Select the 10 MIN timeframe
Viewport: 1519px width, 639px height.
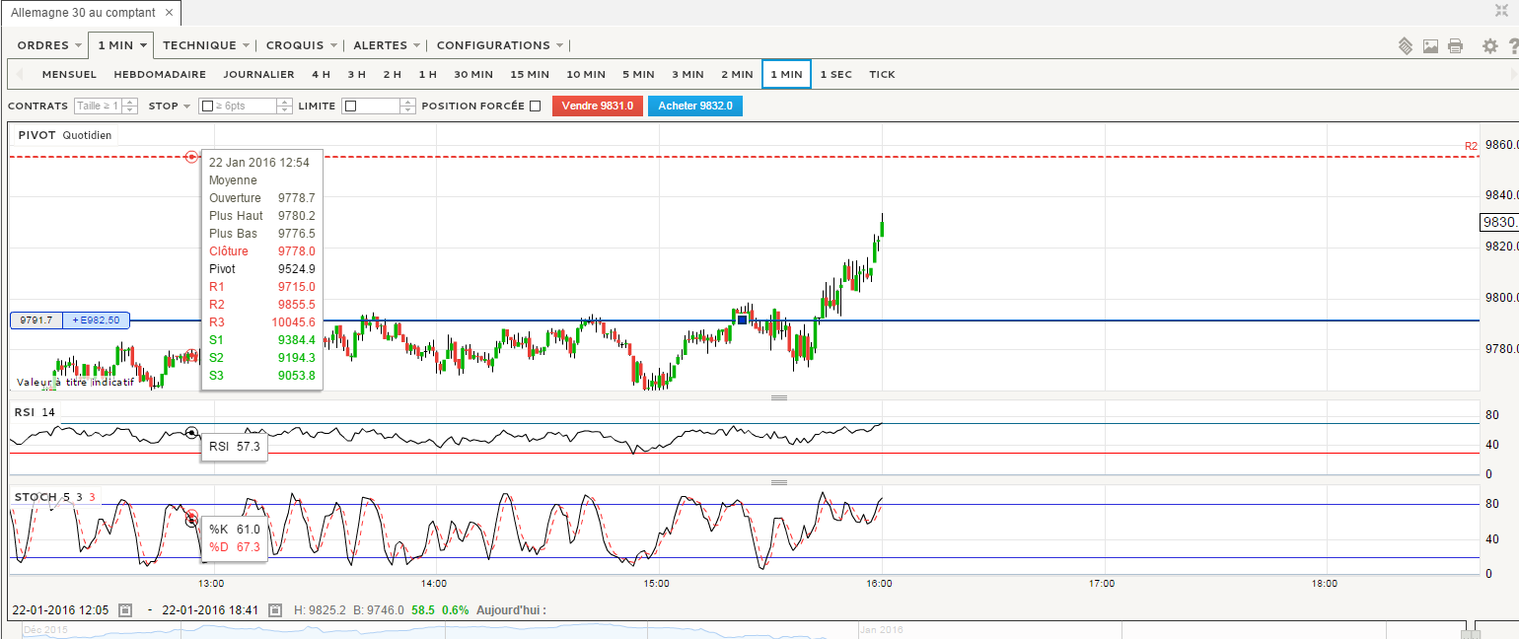(586, 74)
